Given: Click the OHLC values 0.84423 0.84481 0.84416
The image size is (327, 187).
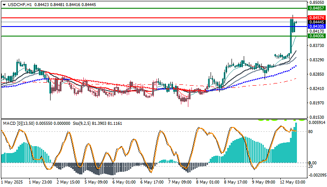Looking at the screenshot, I should coord(57,5).
